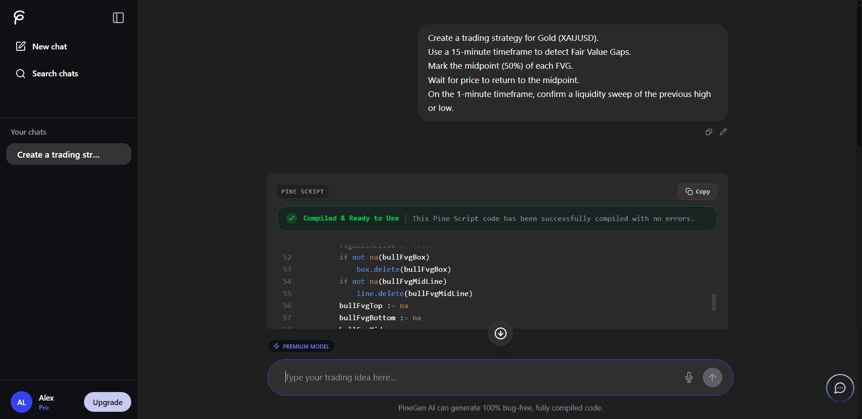Image resolution: width=862 pixels, height=419 pixels.
Task: Edit the user prompt message
Action: [723, 132]
